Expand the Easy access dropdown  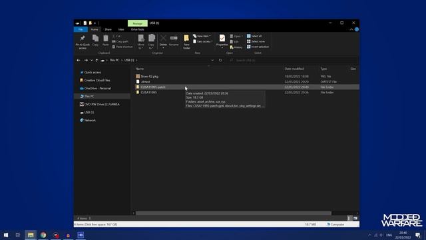tap(202, 41)
